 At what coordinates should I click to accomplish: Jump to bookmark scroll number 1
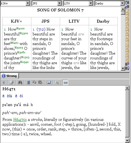click(x=127, y=12)
